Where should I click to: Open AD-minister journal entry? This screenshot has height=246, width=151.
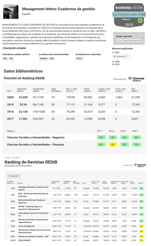pos(34,231)
